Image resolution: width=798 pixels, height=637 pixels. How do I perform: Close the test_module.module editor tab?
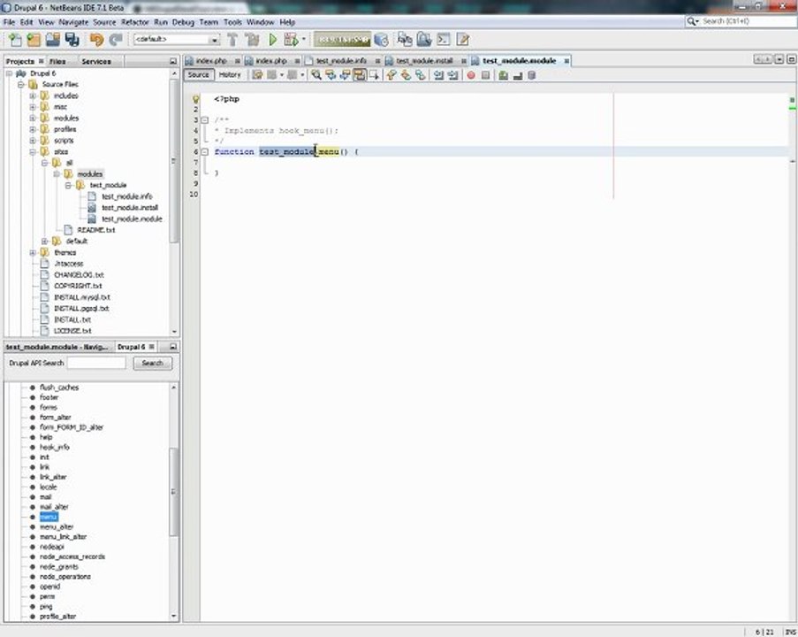[566, 61]
